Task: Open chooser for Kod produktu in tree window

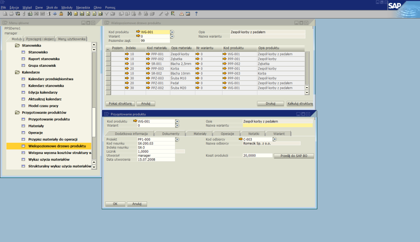Action: pyautogui.click(x=172, y=32)
